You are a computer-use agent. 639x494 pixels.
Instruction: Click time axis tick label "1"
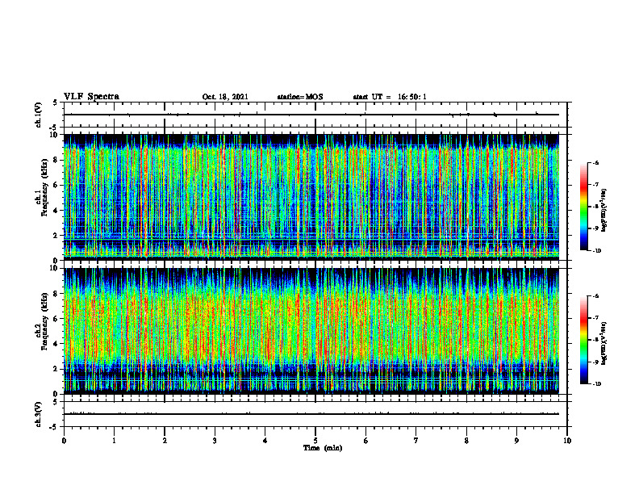pyautogui.click(x=114, y=441)
